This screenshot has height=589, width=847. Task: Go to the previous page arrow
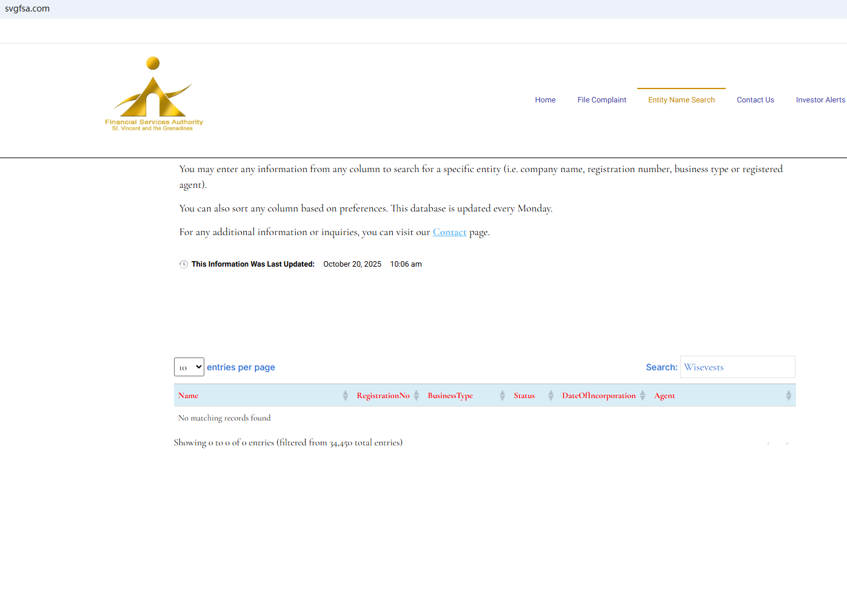tap(768, 444)
